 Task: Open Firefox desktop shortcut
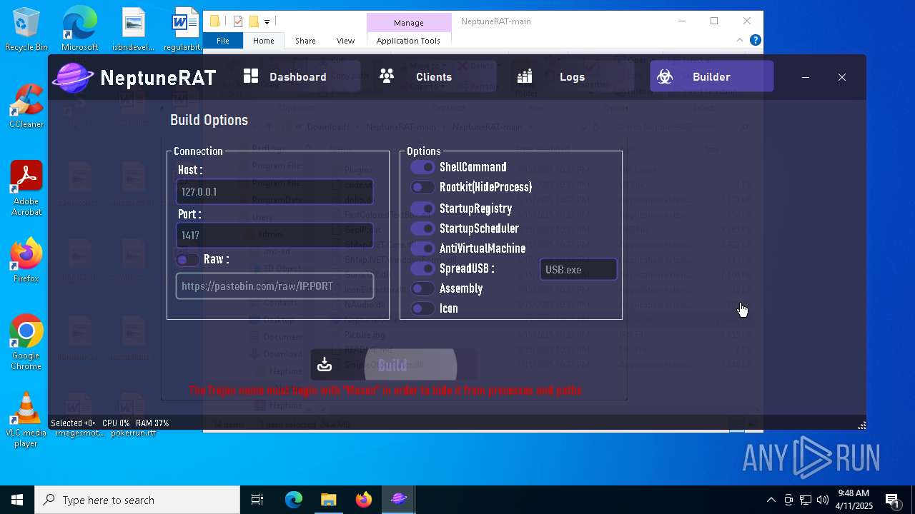click(x=26, y=261)
